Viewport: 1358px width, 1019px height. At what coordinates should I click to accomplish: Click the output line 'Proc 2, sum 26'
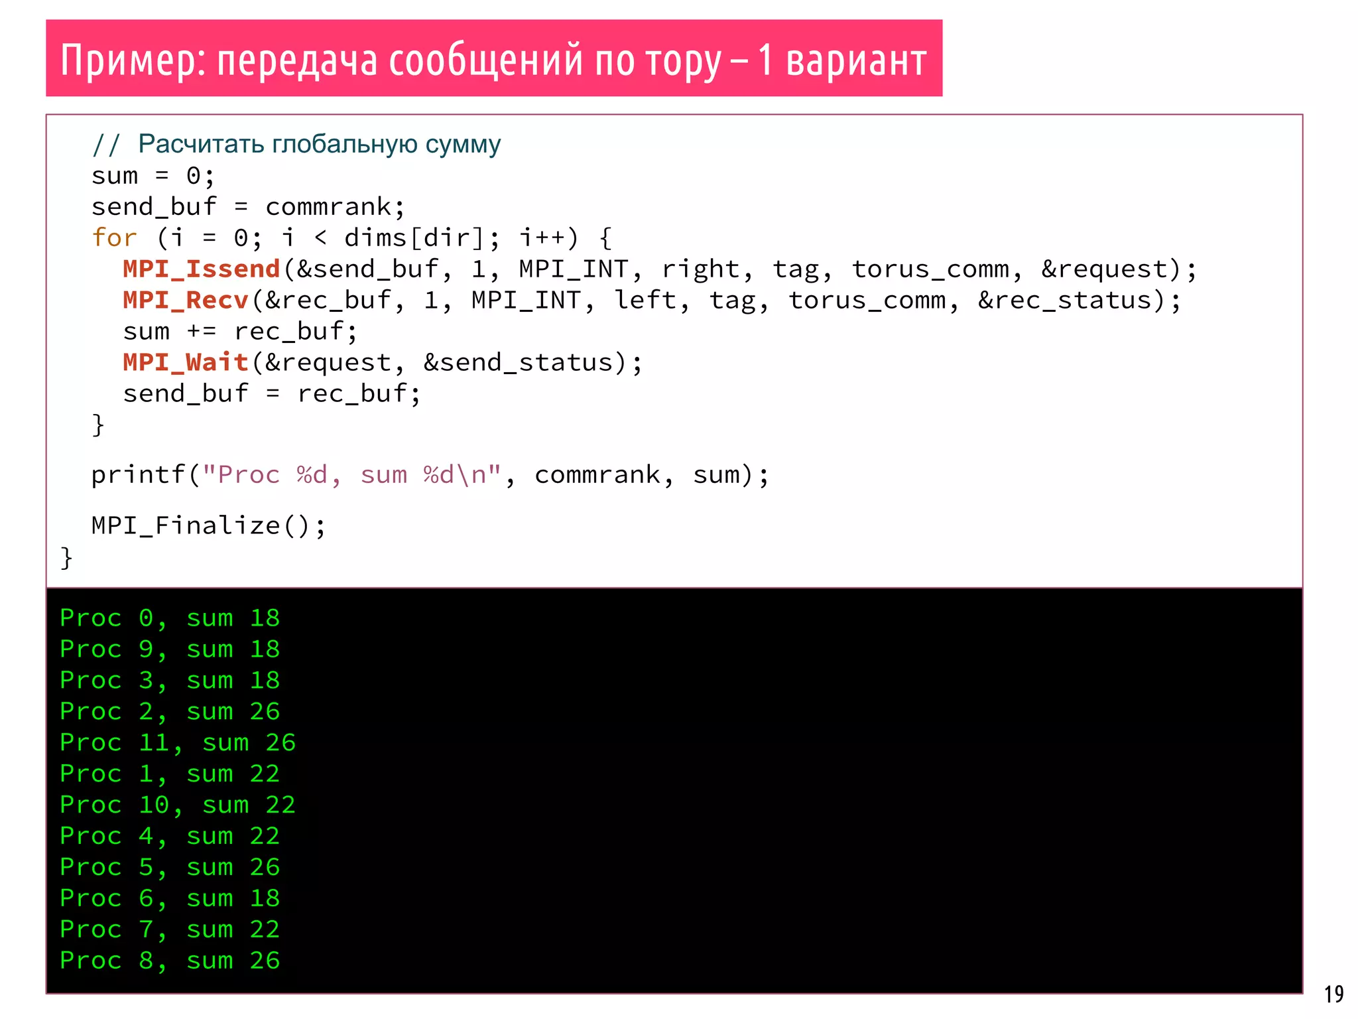pyautogui.click(x=170, y=712)
